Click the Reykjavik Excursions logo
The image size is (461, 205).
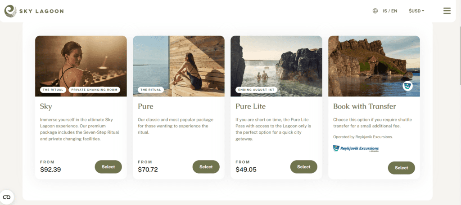[356, 148]
